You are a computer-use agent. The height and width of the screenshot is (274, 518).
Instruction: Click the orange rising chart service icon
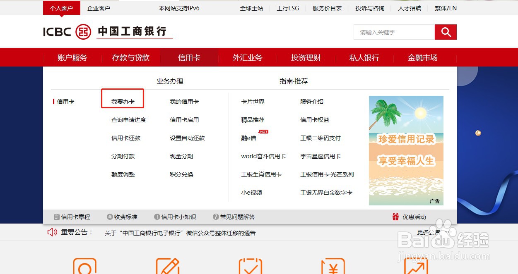(416, 266)
